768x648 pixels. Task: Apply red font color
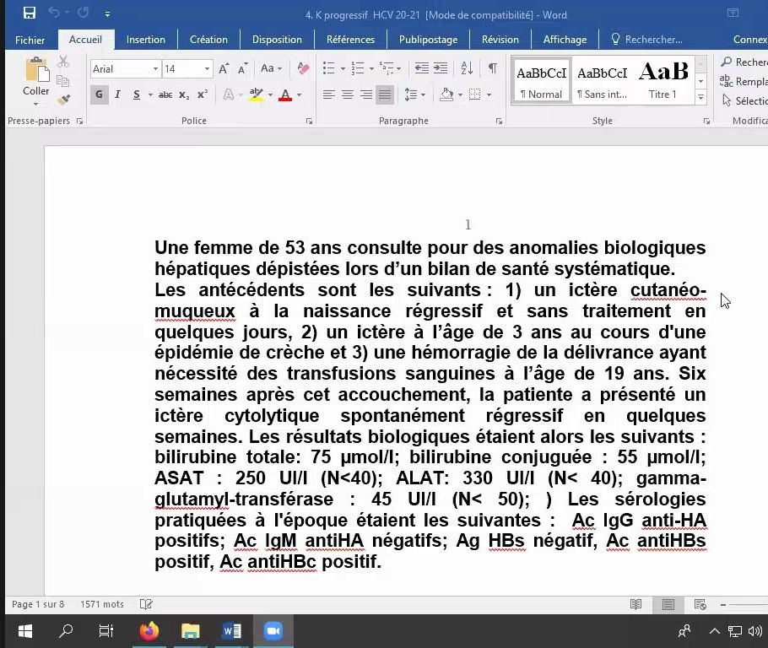(285, 94)
